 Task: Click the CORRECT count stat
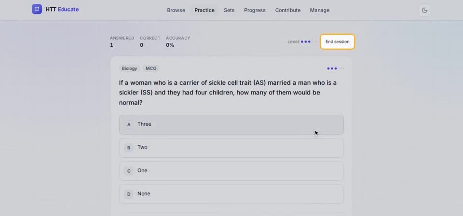point(150,41)
